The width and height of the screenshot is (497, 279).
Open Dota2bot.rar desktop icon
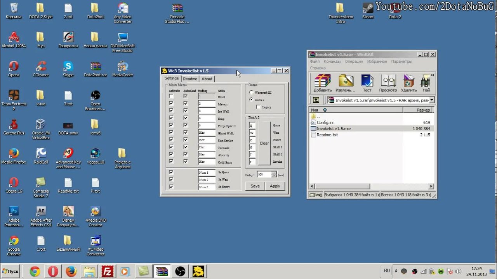point(96,69)
